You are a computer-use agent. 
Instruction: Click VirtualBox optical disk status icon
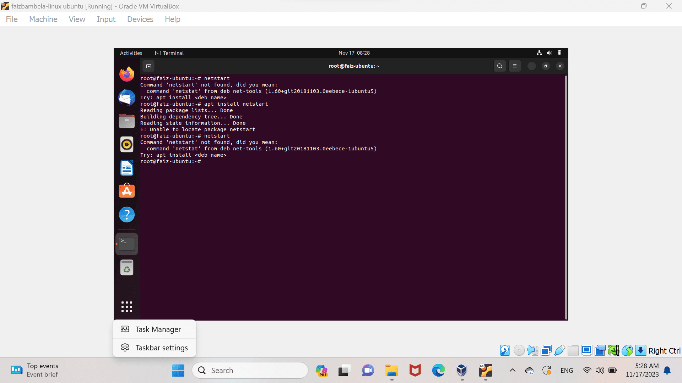519,350
